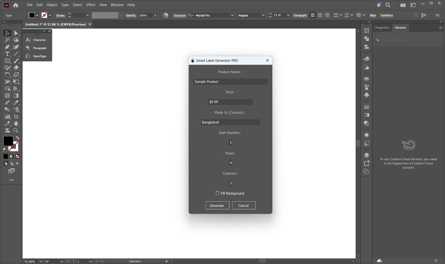Select the Direct Selection tool

[x=16, y=33]
